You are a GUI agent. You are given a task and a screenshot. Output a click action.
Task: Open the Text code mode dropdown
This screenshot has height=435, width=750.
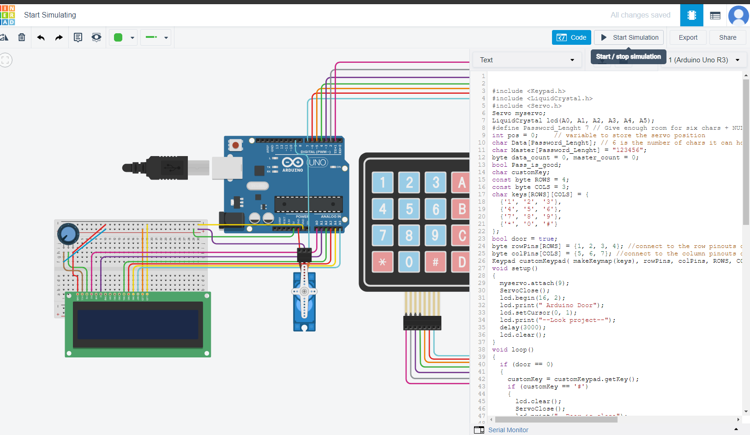point(527,60)
